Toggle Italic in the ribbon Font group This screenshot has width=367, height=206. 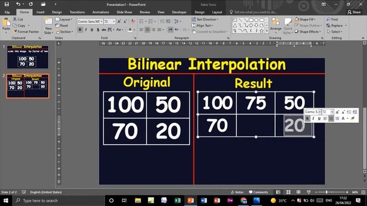click(x=86, y=30)
